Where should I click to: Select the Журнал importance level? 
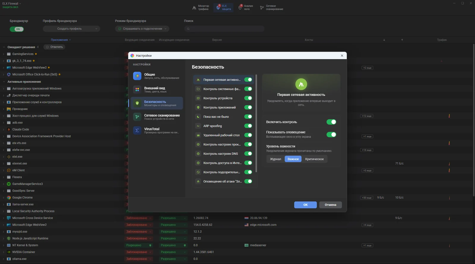(x=275, y=159)
